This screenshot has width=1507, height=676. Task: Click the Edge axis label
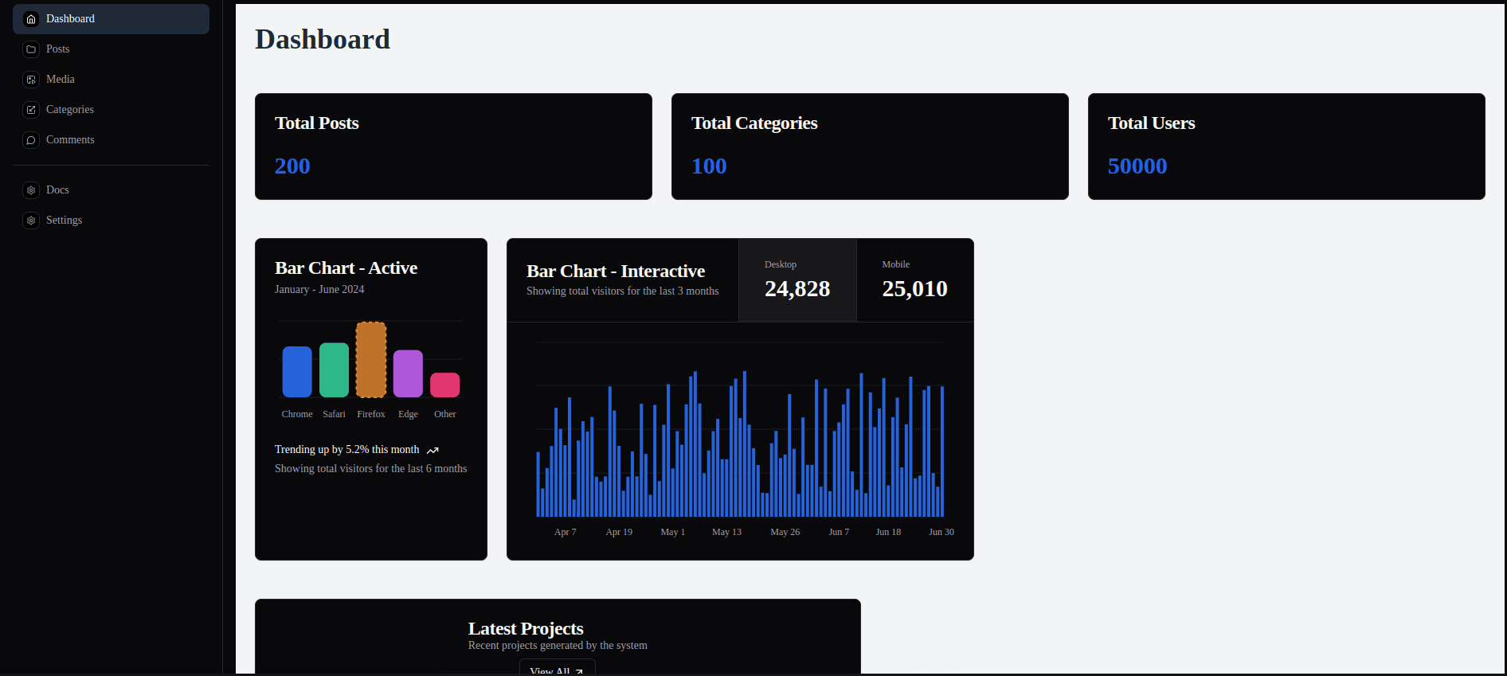[408, 414]
